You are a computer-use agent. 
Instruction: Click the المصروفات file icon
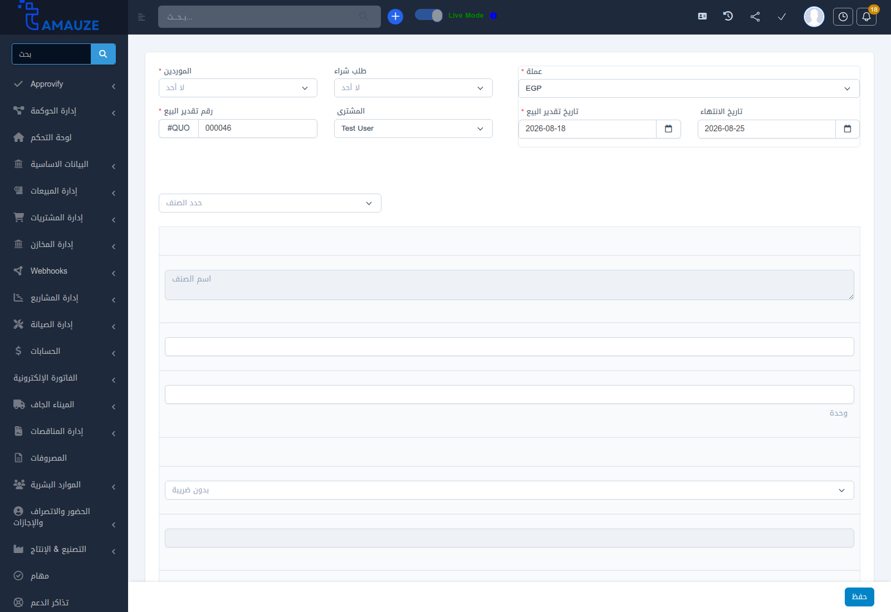18,458
